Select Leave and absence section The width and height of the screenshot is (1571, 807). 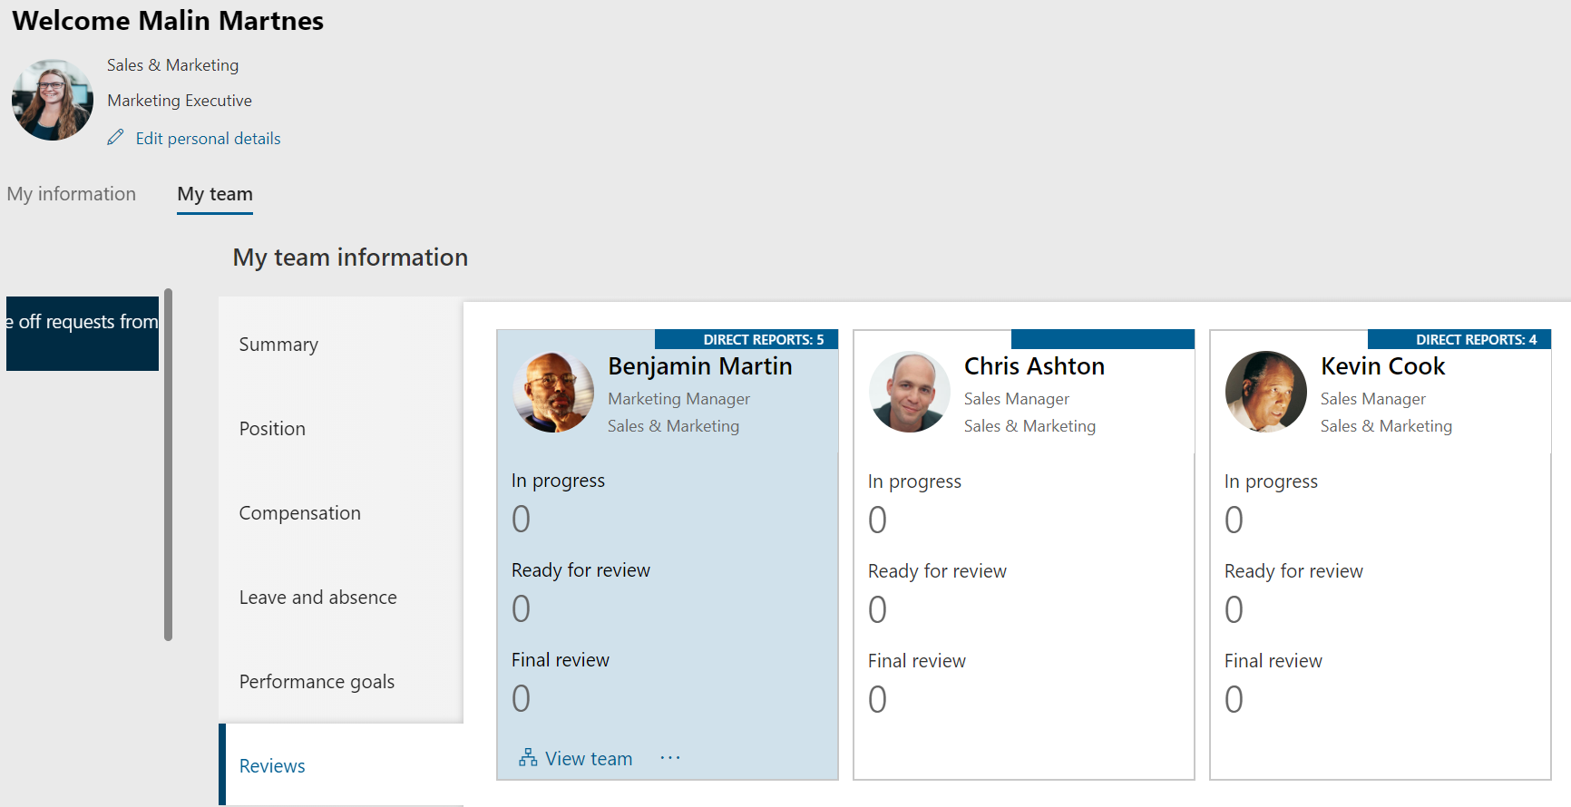(317, 598)
